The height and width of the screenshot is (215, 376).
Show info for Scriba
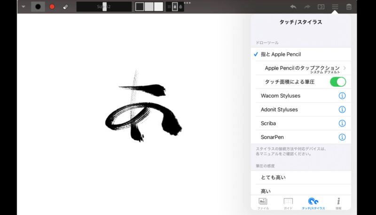point(342,123)
